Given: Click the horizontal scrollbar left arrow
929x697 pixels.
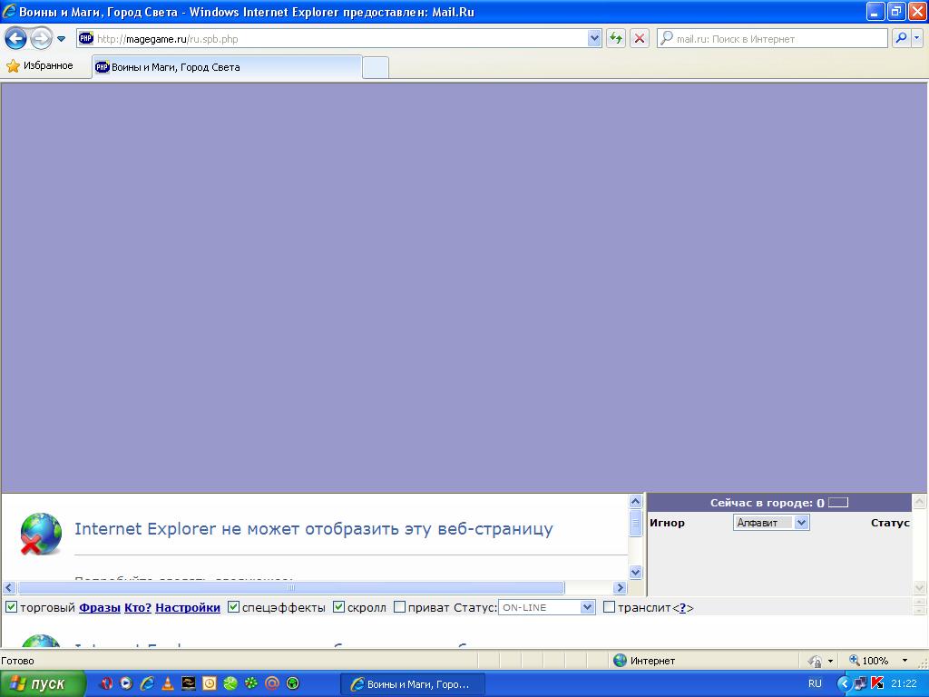Looking at the screenshot, I should pyautogui.click(x=9, y=587).
